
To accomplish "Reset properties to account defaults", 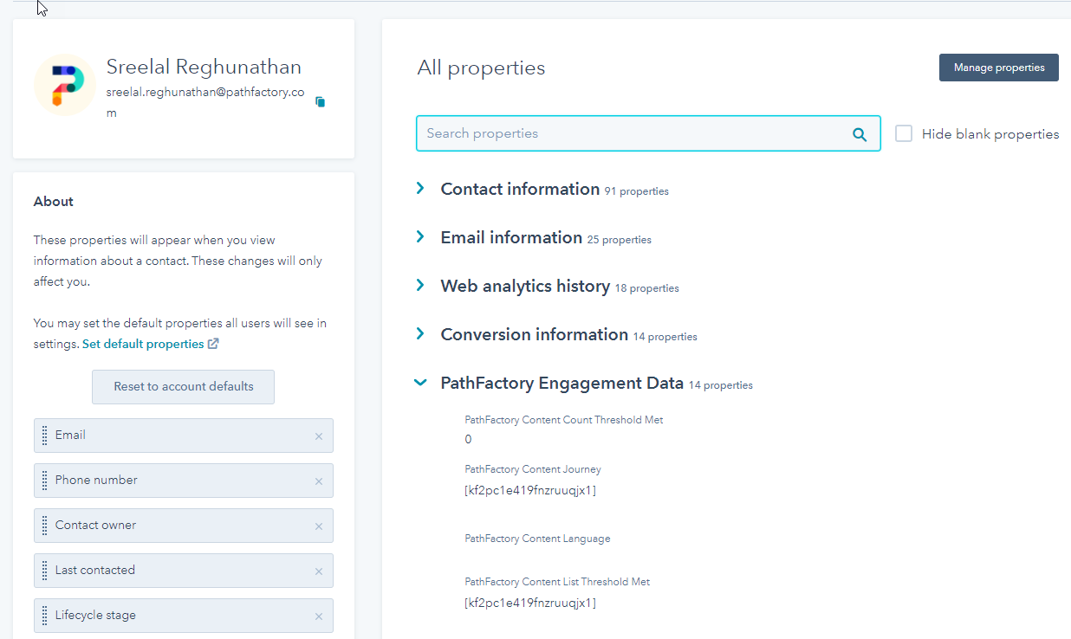I will click(x=184, y=387).
